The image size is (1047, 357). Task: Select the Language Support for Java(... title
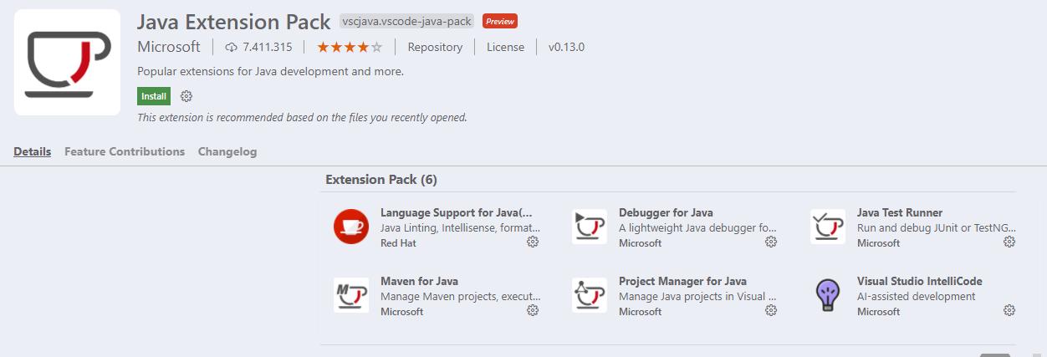tap(456, 212)
